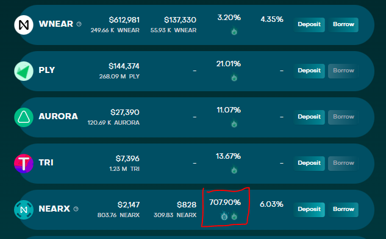Viewport: 386px width, 239px height.
Task: Borrow from the NEARX market
Action: (x=343, y=209)
